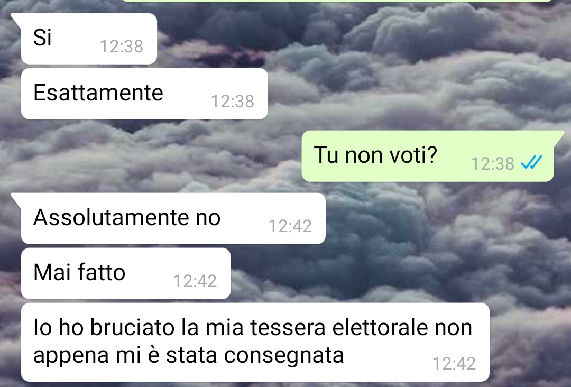Viewport: 571px width, 387px height.
Task: Select the message about burning the tessera elettorale
Action: (x=255, y=342)
